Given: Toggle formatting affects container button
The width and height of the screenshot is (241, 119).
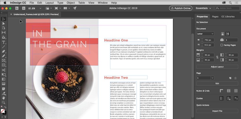Looking at the screenshot, I should pos(2,117).
